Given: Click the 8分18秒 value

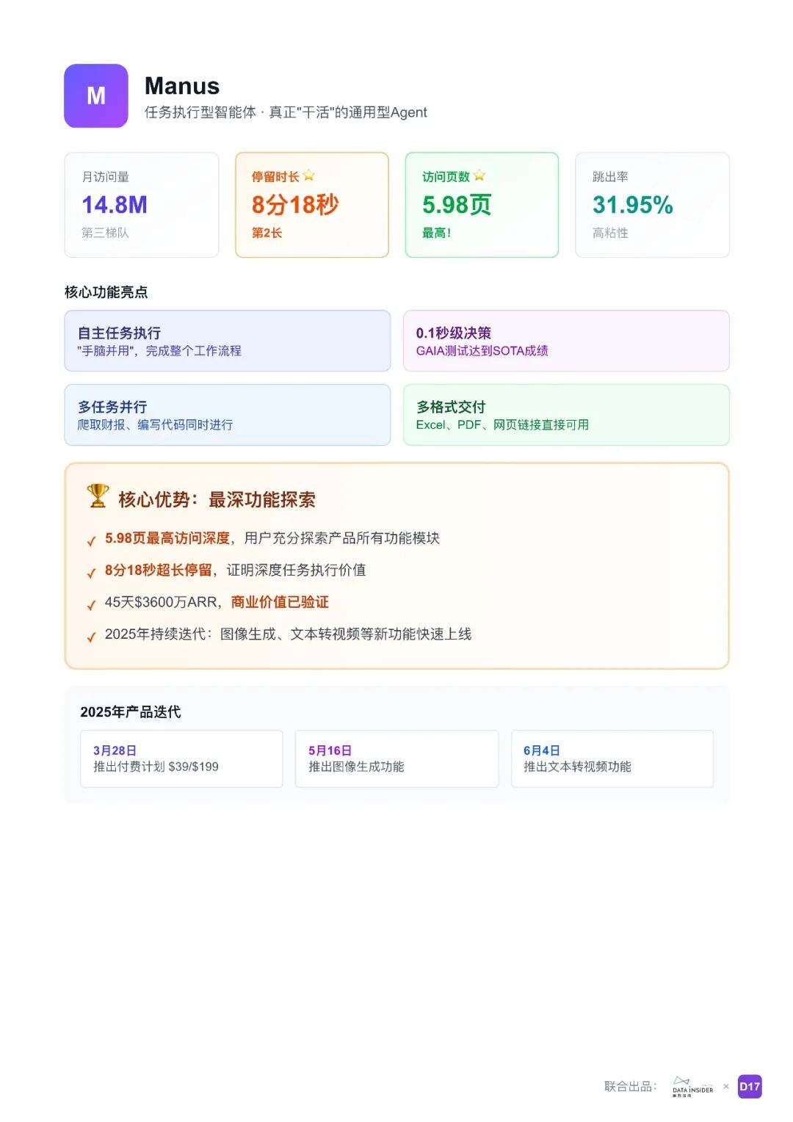Looking at the screenshot, I should 295,205.
